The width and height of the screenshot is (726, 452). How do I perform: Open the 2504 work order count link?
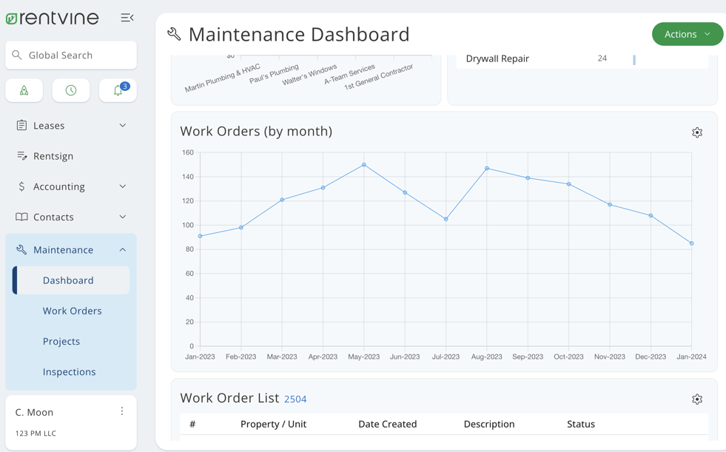(295, 399)
